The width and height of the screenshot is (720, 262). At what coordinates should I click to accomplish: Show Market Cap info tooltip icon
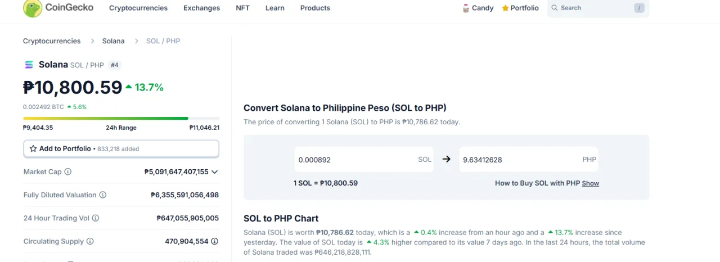[x=68, y=172]
